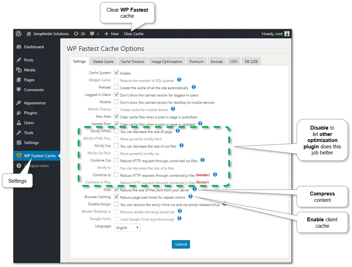Click the Comments icon in sidebar
The height and width of the screenshot is (267, 352).
pyautogui.click(x=19, y=90)
